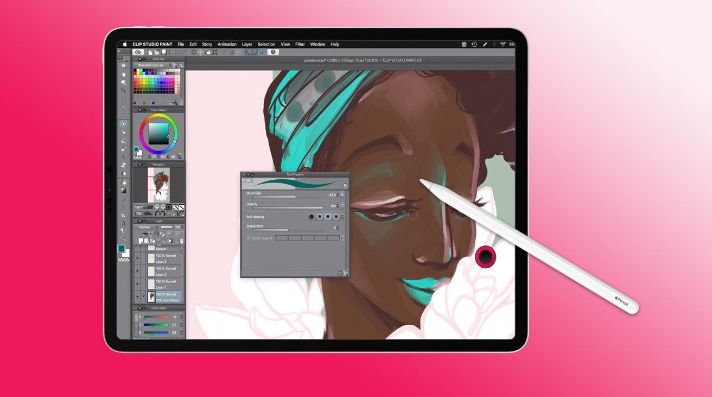
Task: Select the no anti-aliasing option
Action: click(311, 217)
